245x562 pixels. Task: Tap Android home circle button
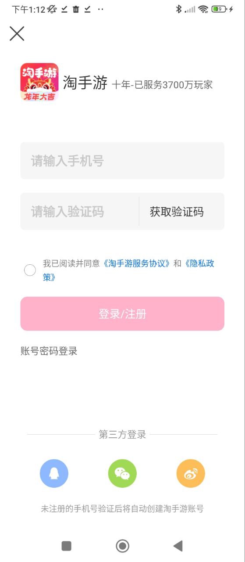click(122, 546)
